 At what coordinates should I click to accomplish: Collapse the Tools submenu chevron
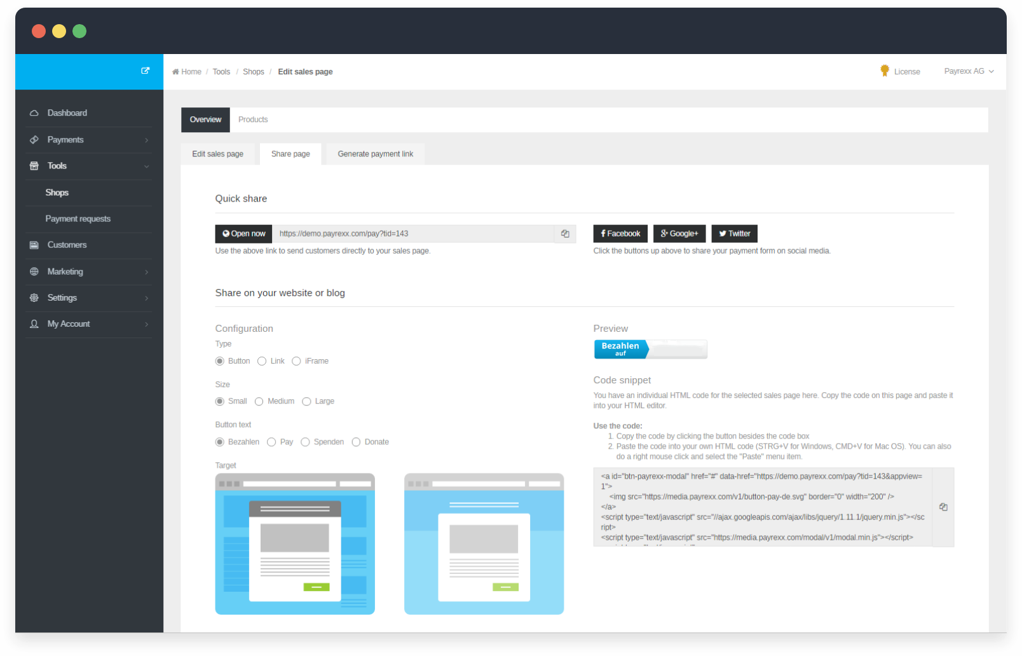pos(147,167)
